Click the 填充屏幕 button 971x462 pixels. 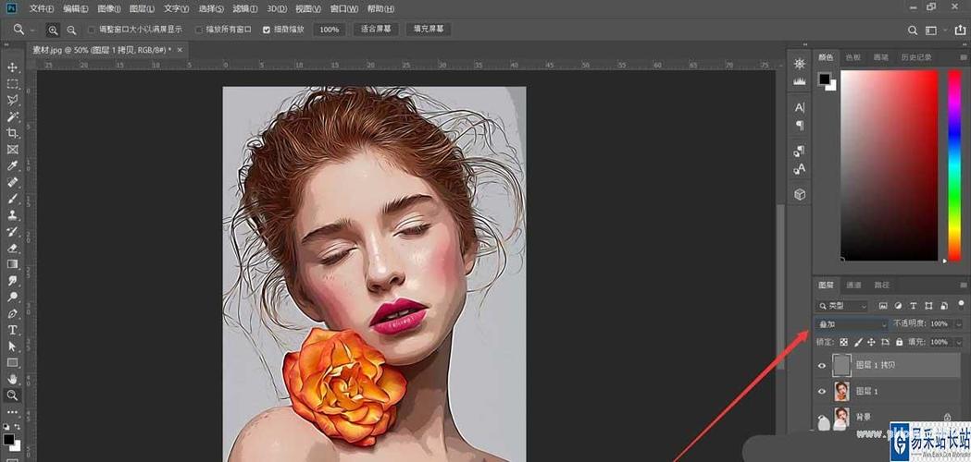[x=428, y=30]
